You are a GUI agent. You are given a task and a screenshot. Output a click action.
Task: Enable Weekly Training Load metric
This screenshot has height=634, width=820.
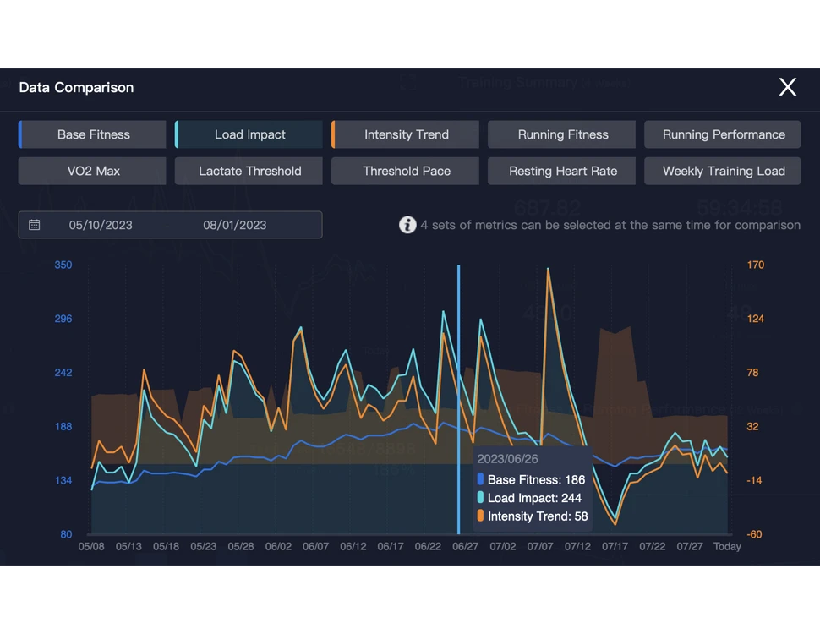tap(723, 171)
